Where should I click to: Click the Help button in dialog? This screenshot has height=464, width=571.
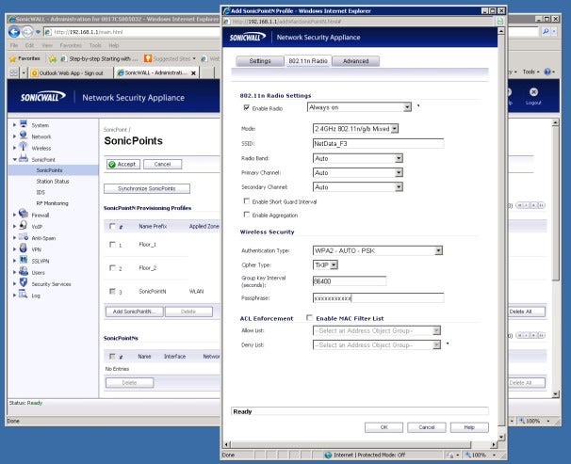pyautogui.click(x=469, y=427)
